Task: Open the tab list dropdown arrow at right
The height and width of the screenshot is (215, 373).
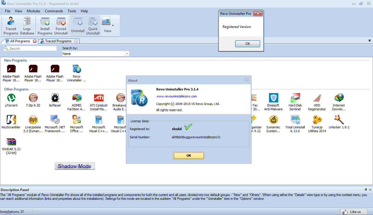Action: [x=370, y=41]
